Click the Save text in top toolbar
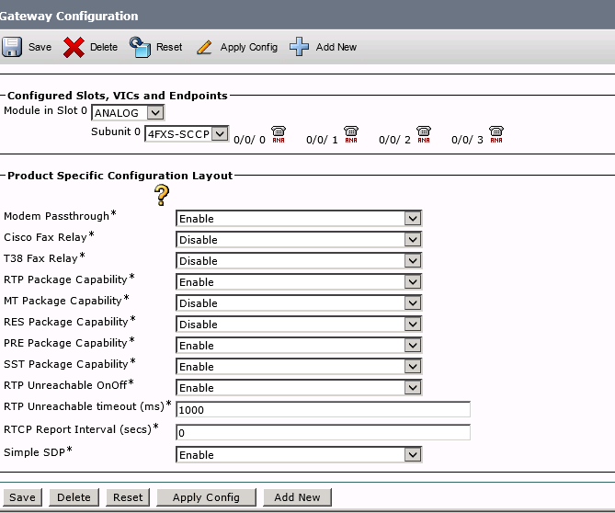This screenshot has width=615, height=513. click(40, 47)
